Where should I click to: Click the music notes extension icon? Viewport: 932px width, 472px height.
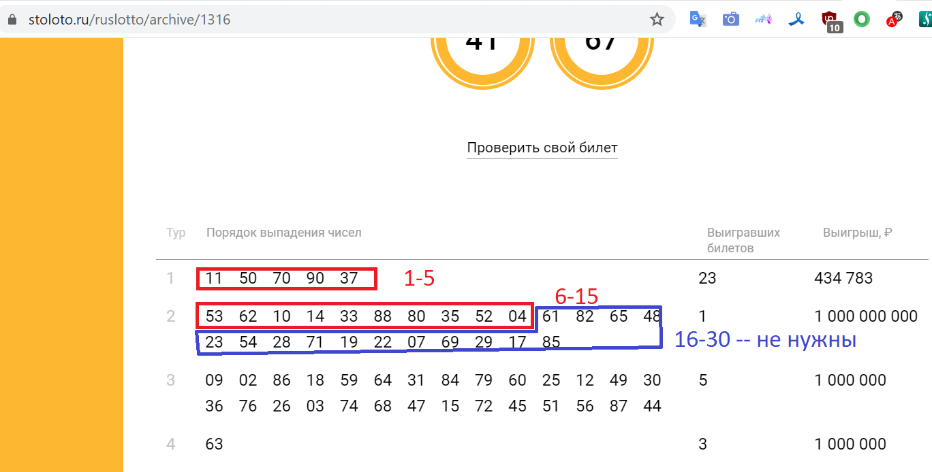[x=763, y=19]
